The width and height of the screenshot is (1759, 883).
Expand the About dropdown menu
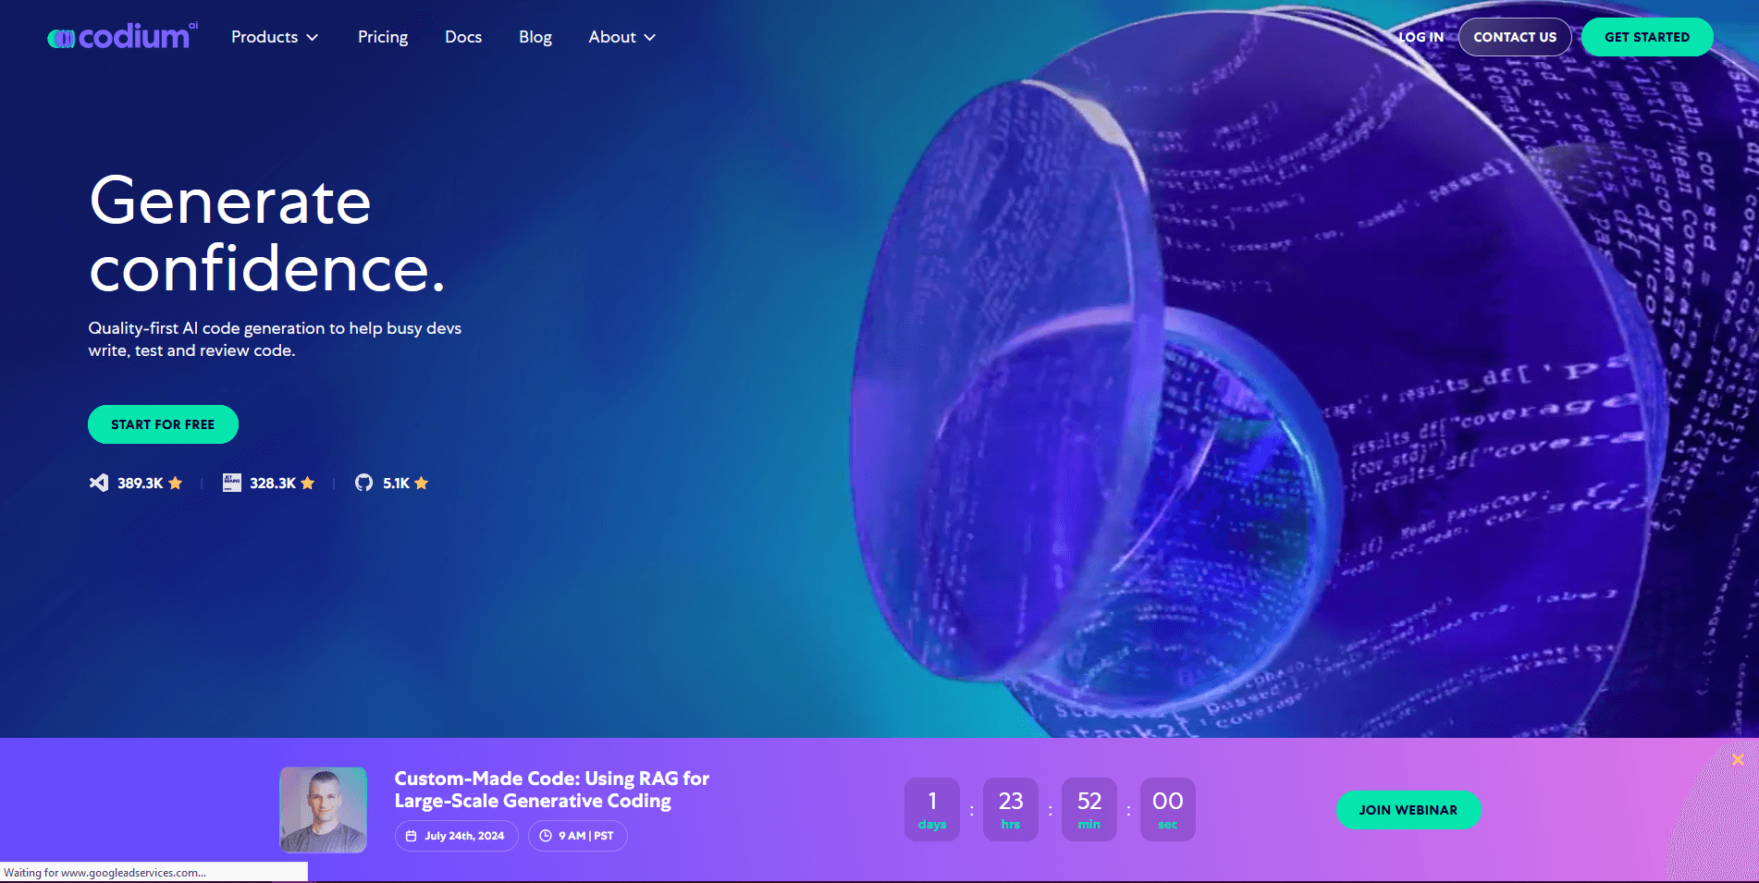[622, 37]
